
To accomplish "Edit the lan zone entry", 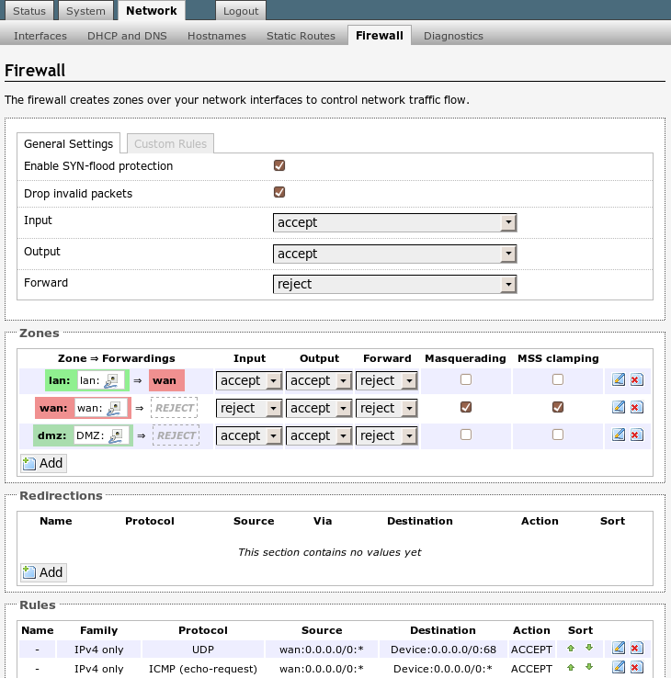I will (619, 380).
